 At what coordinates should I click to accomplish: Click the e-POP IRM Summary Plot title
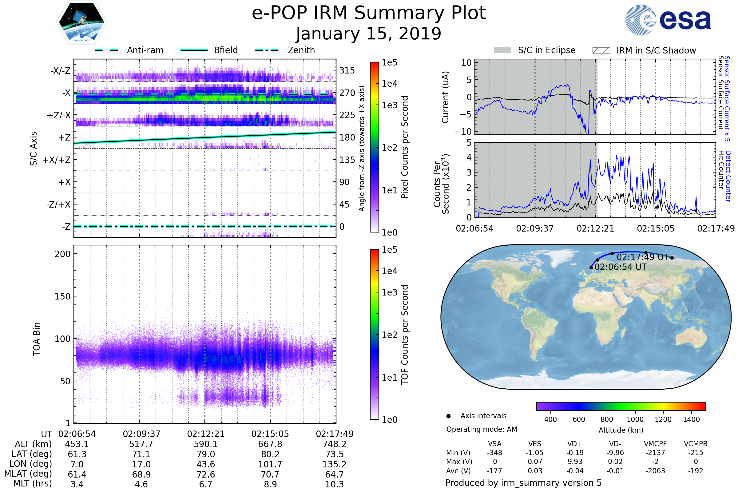[x=369, y=13]
